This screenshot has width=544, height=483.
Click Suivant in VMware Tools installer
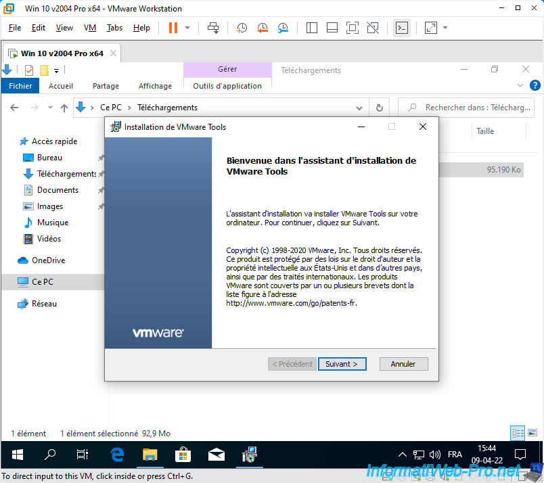click(x=342, y=364)
